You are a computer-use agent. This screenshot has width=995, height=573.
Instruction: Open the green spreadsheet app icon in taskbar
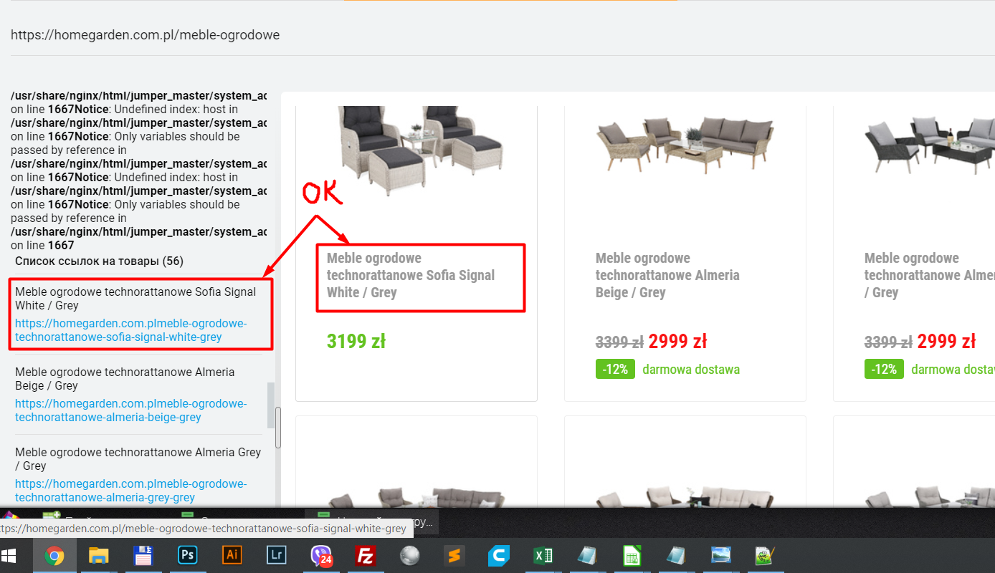click(x=632, y=556)
